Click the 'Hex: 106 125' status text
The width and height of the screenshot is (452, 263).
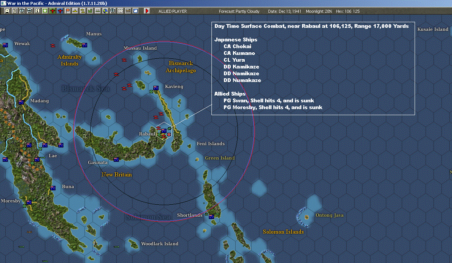348,11
